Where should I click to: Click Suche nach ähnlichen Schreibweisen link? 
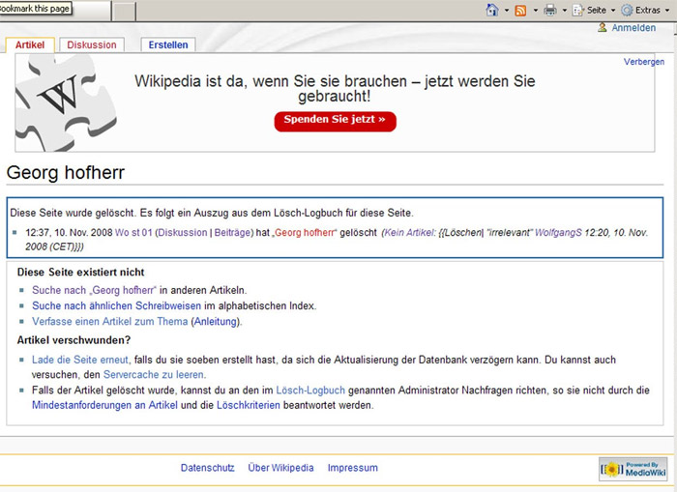point(117,306)
